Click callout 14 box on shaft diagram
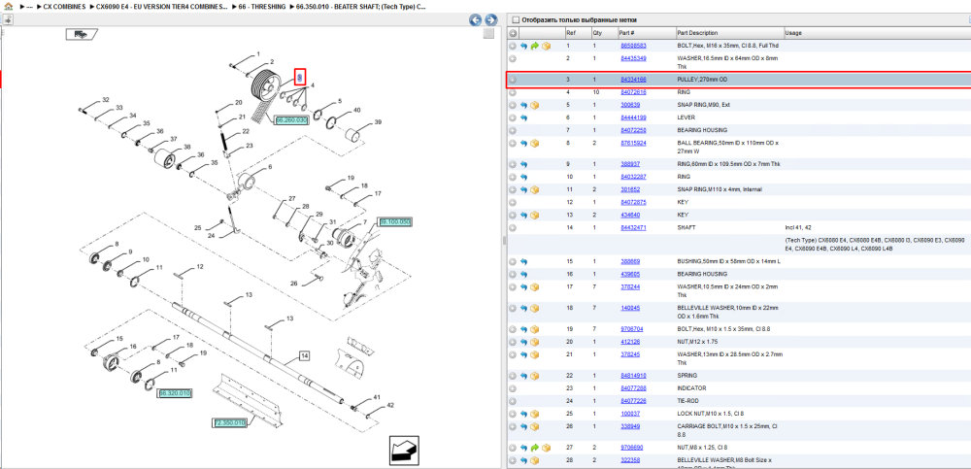 click(x=304, y=356)
